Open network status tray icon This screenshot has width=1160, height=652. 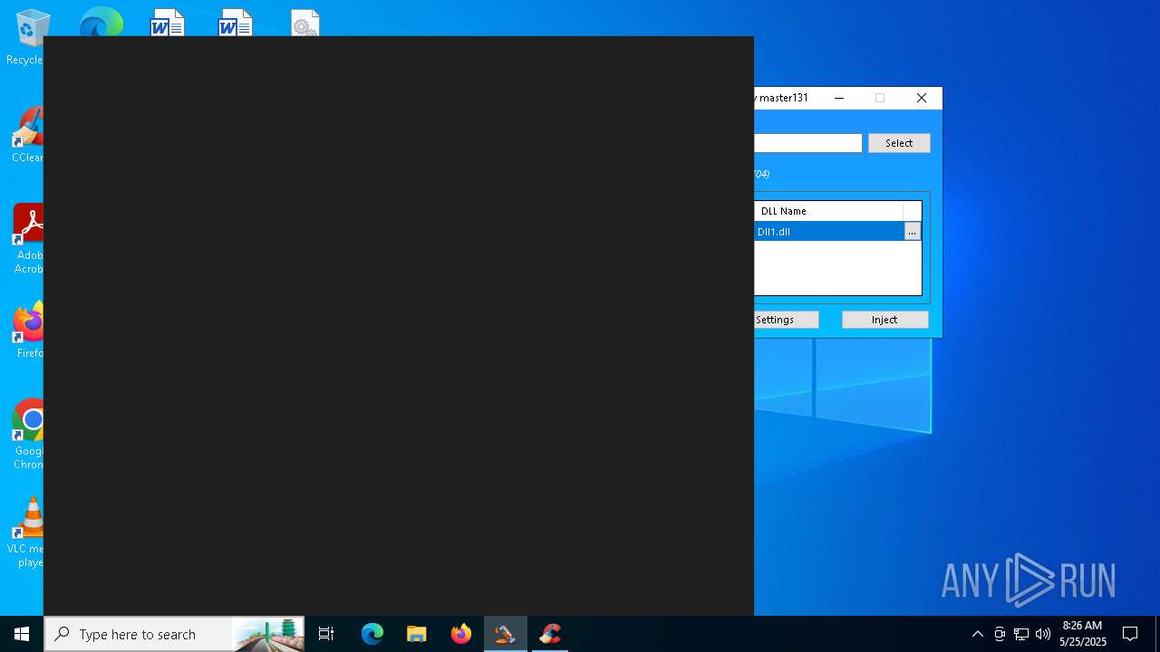point(1021,634)
